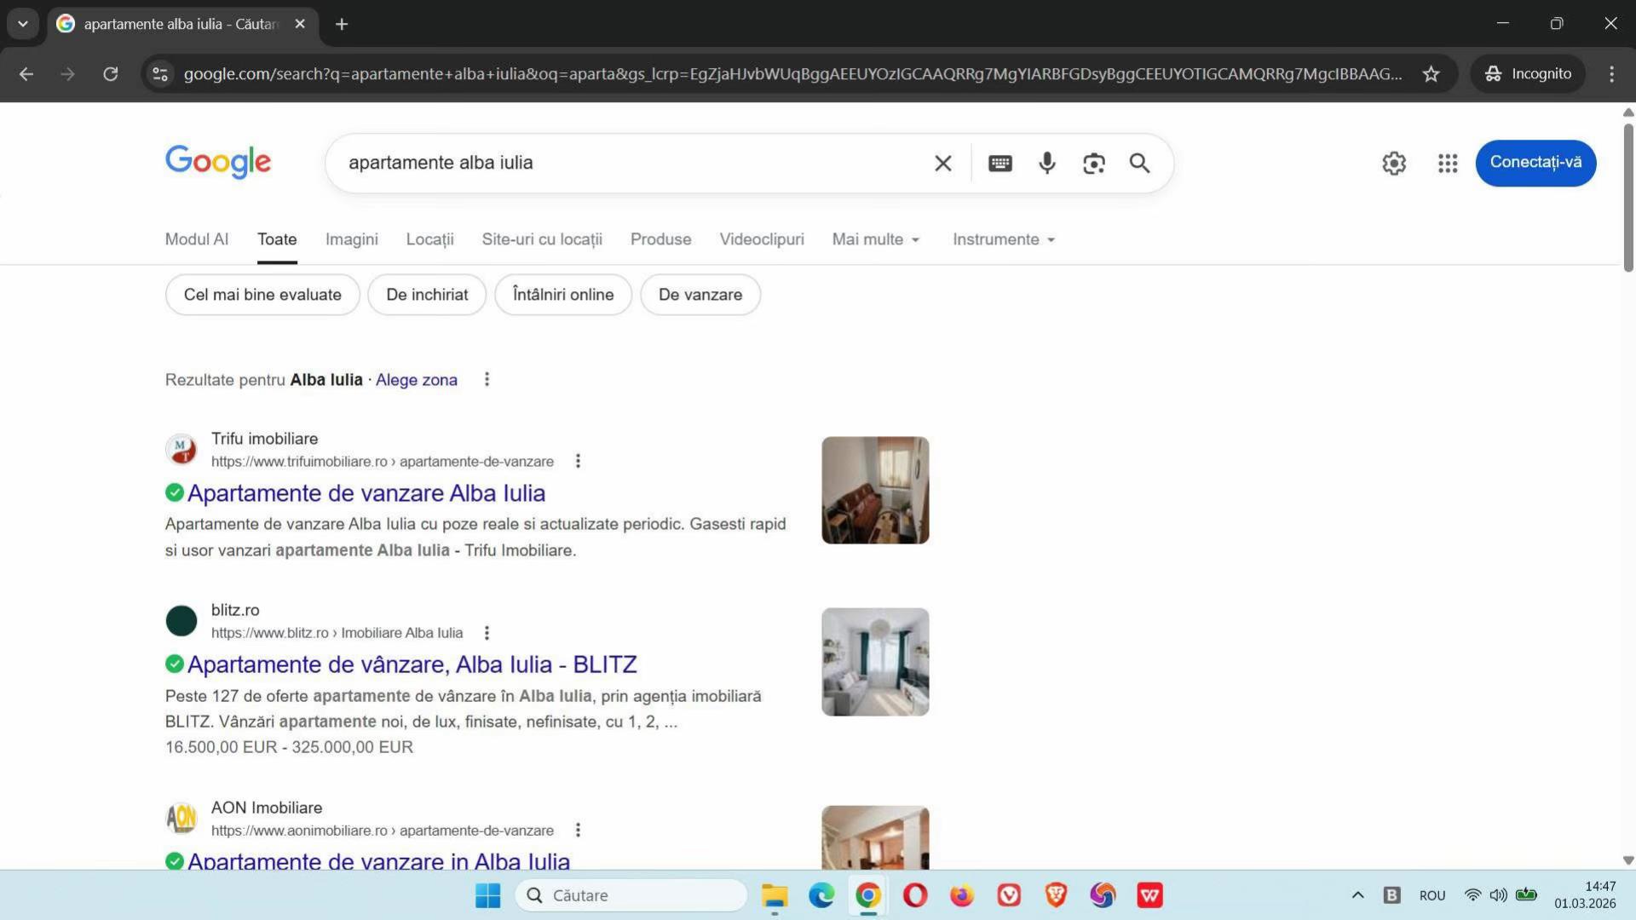1636x920 pixels.
Task: Switch to Imagini tab
Action: 352,239
